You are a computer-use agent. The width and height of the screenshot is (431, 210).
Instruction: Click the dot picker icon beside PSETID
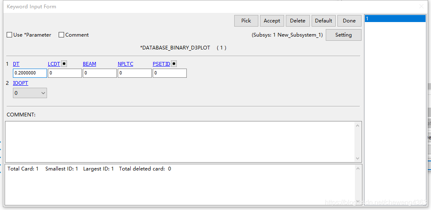point(174,64)
